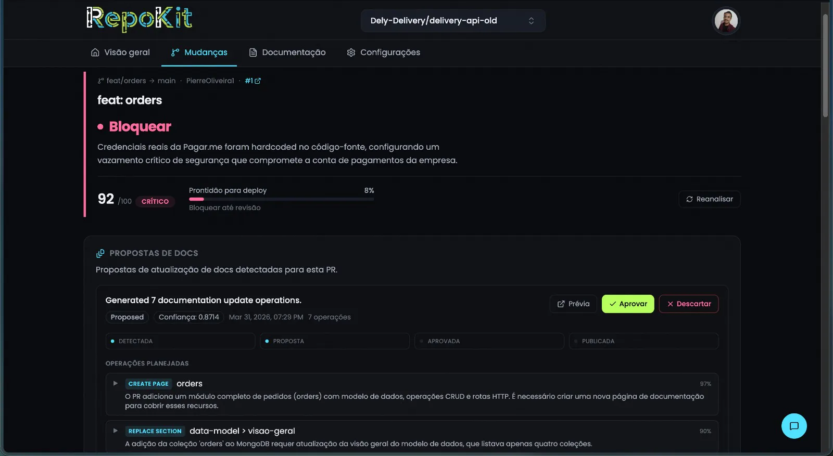Click the 7 operações label
Image resolution: width=833 pixels, height=456 pixels.
pyautogui.click(x=329, y=317)
